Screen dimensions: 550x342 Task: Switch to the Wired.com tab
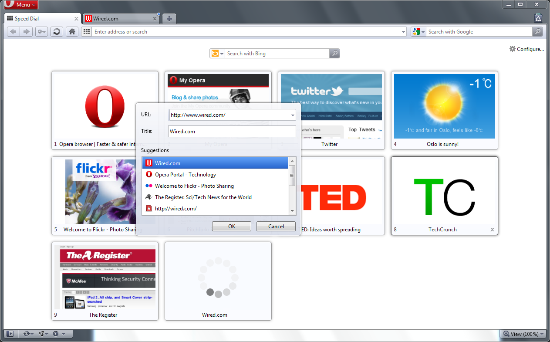click(121, 19)
